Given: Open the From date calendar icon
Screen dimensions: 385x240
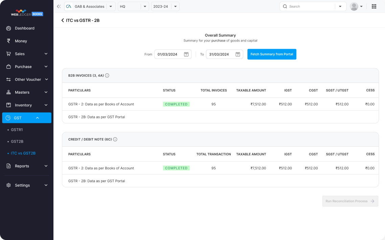Looking at the screenshot, I should click(x=186, y=54).
